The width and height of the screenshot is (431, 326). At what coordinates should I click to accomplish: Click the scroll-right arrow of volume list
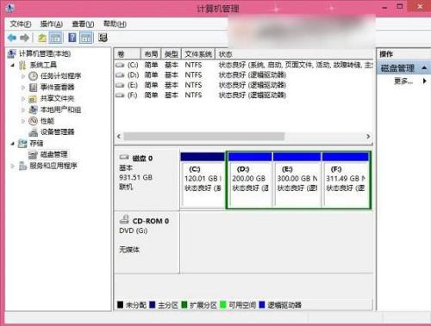(x=368, y=136)
